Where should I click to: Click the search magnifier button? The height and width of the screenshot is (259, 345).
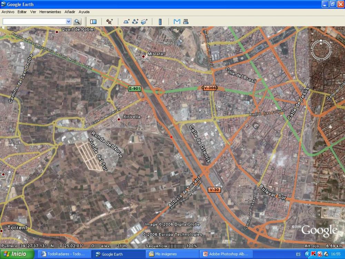(77, 21)
